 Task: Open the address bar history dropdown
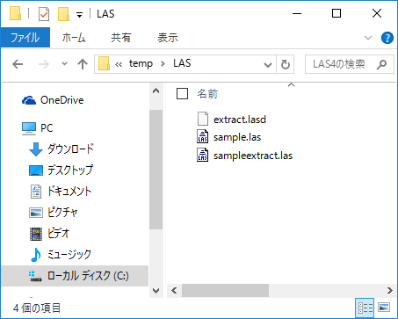[x=267, y=64]
